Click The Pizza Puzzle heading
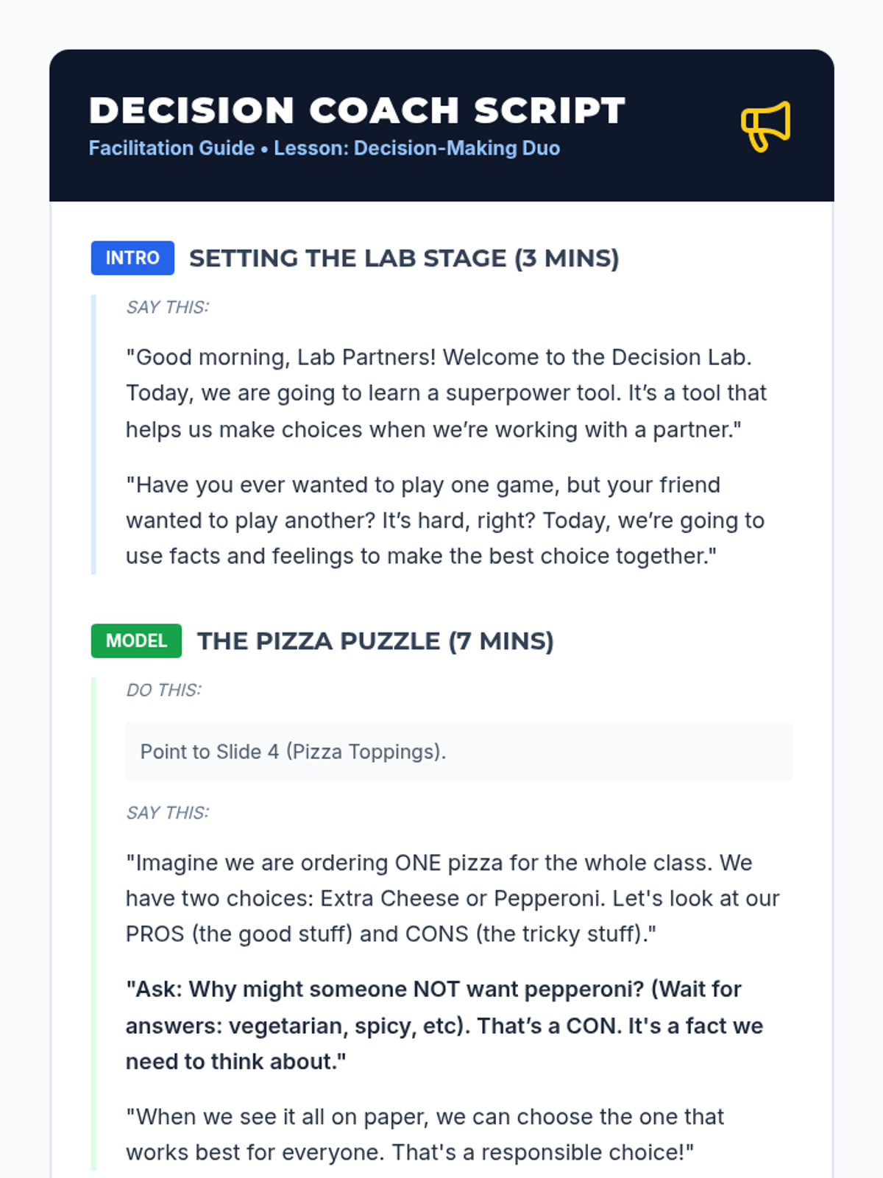The width and height of the screenshot is (883, 1178). [375, 641]
